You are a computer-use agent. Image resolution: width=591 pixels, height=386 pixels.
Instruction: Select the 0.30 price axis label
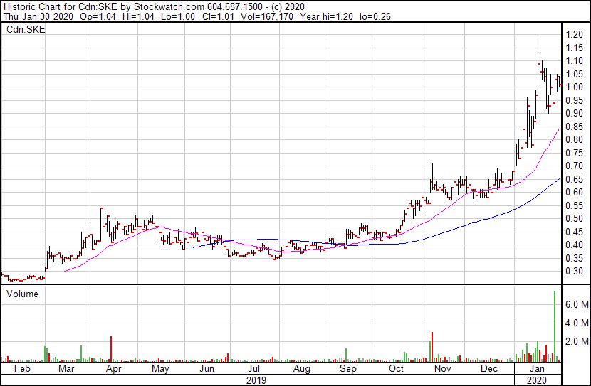575,272
